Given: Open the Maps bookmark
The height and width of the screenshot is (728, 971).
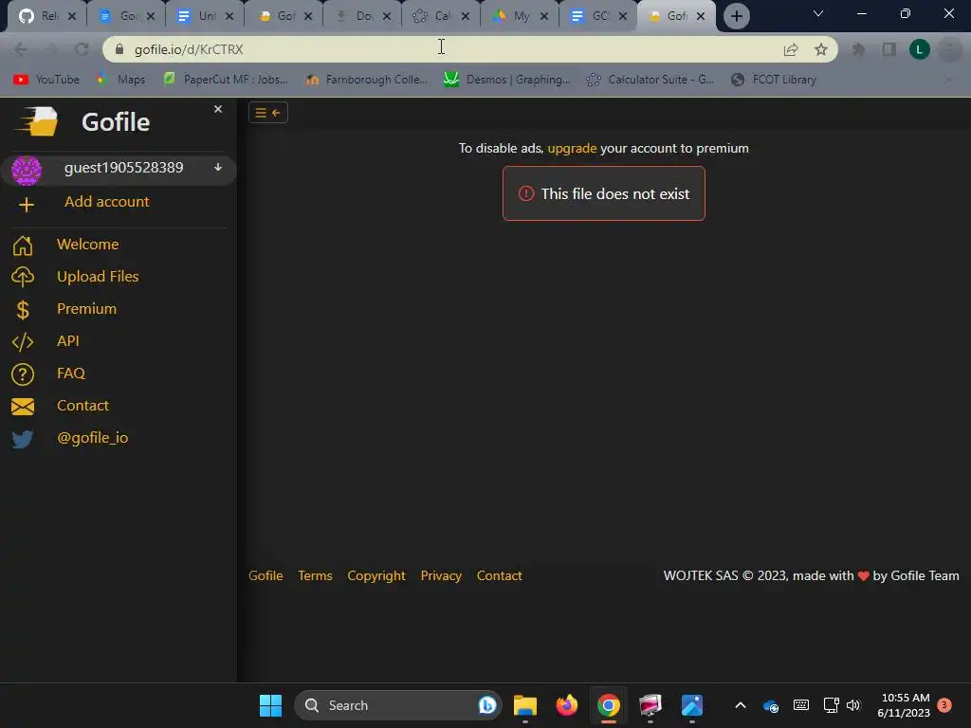Looking at the screenshot, I should [120, 80].
